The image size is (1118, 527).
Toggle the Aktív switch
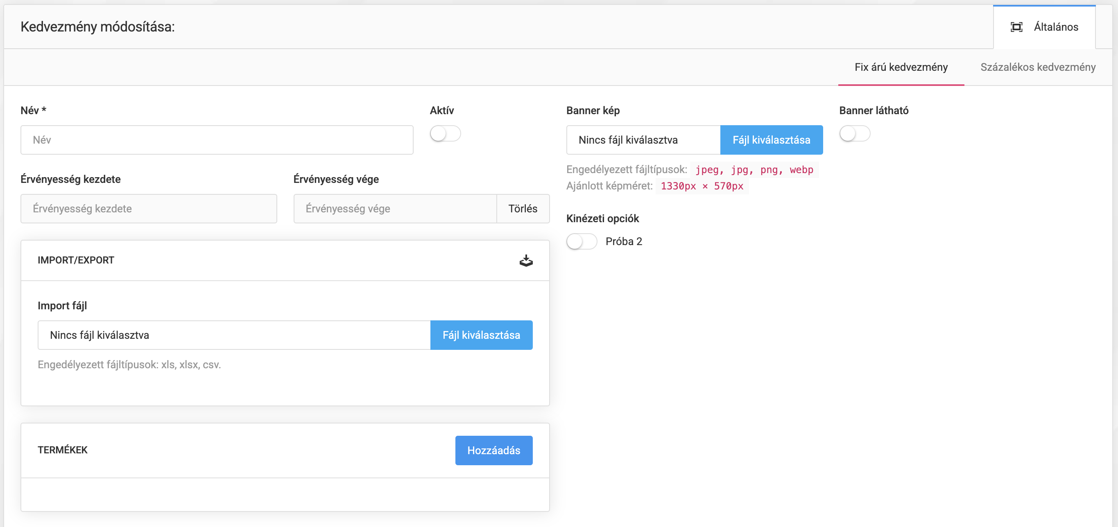click(445, 133)
